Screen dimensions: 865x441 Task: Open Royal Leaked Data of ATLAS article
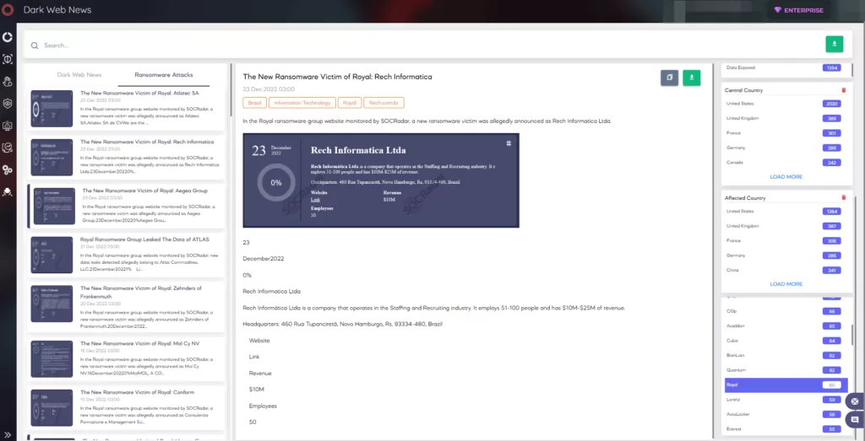tap(127, 255)
